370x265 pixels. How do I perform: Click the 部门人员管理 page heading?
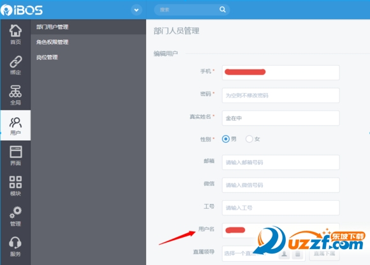176,31
